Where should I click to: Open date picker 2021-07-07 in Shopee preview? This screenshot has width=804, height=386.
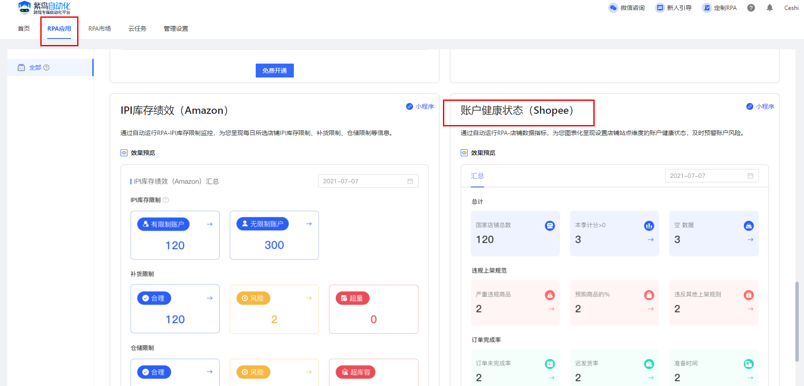click(x=712, y=176)
